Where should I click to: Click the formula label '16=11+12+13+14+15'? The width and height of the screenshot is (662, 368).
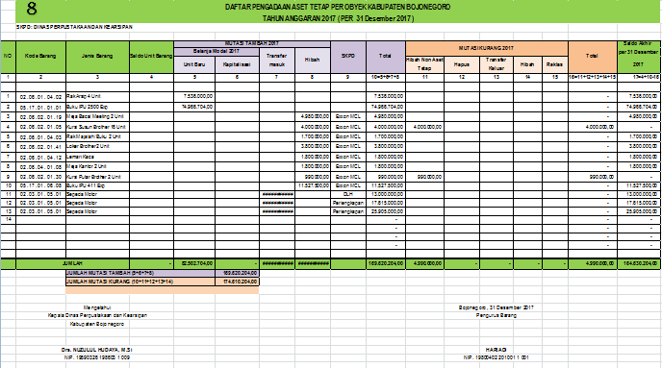593,78
